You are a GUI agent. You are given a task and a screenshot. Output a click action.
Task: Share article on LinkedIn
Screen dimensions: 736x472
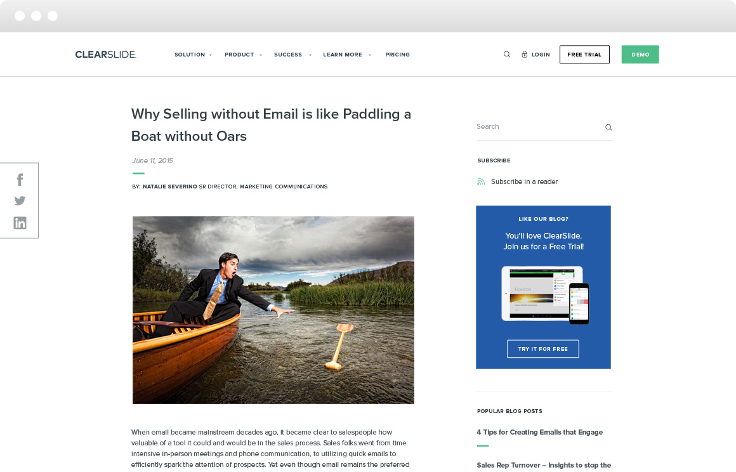pos(20,223)
